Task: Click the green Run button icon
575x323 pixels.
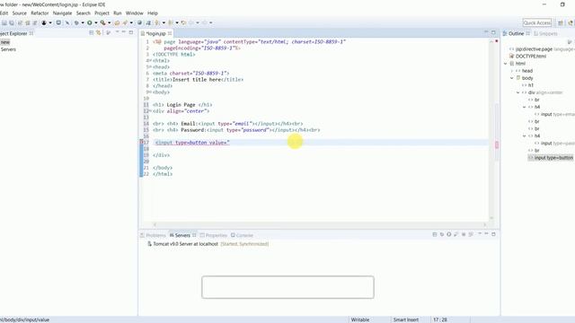Action: [89, 22]
